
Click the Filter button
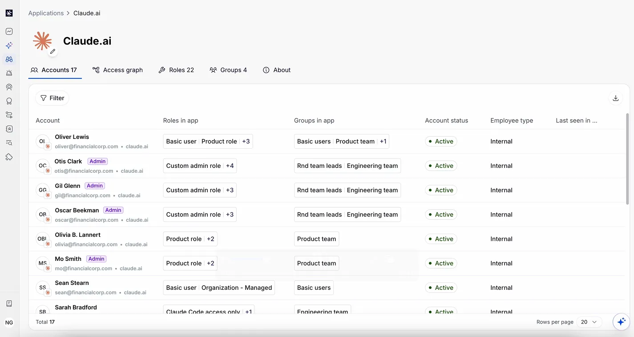point(52,98)
